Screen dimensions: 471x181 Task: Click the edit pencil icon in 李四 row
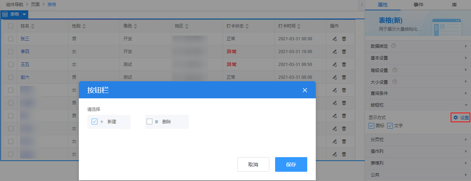(335, 52)
